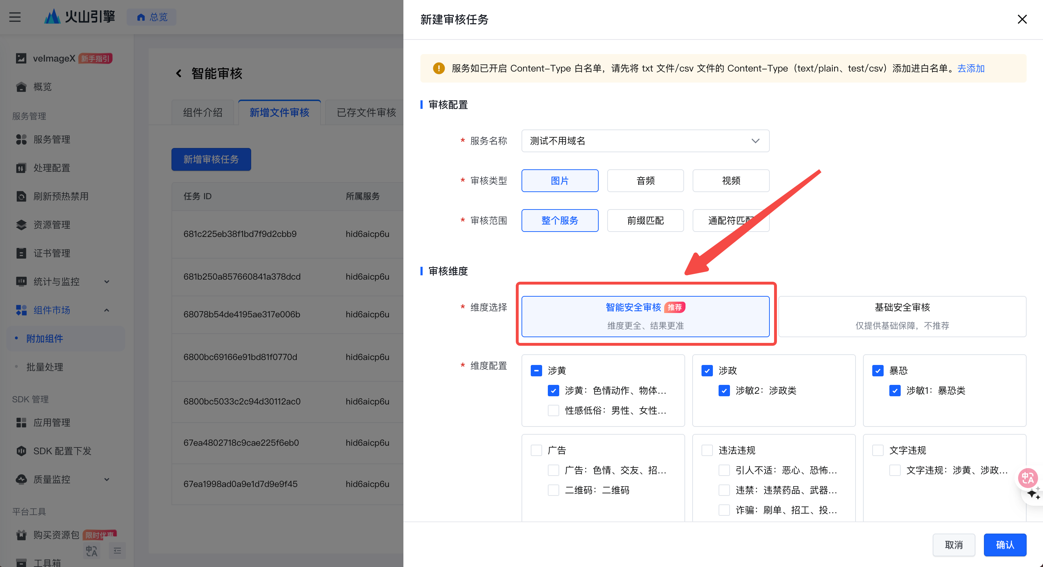The height and width of the screenshot is (567, 1043).
Task: Click the floating translate icon at right
Action: (1027, 478)
